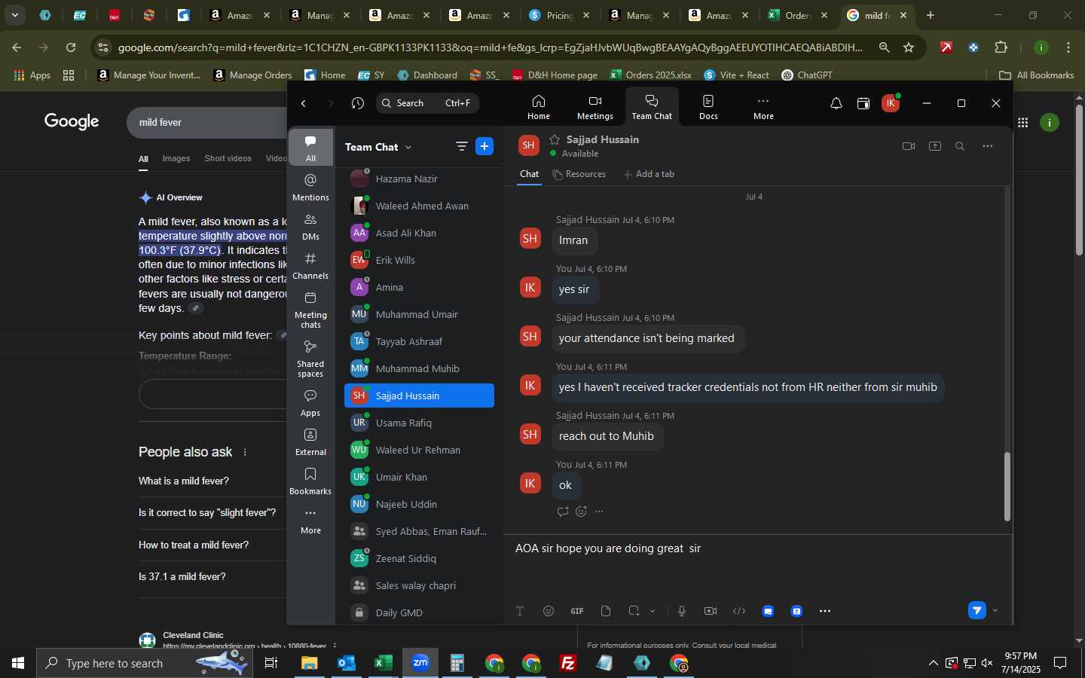Screen dimensions: 1085x678
Task: Click the share screen icon in the chat header
Action: [x=935, y=146]
